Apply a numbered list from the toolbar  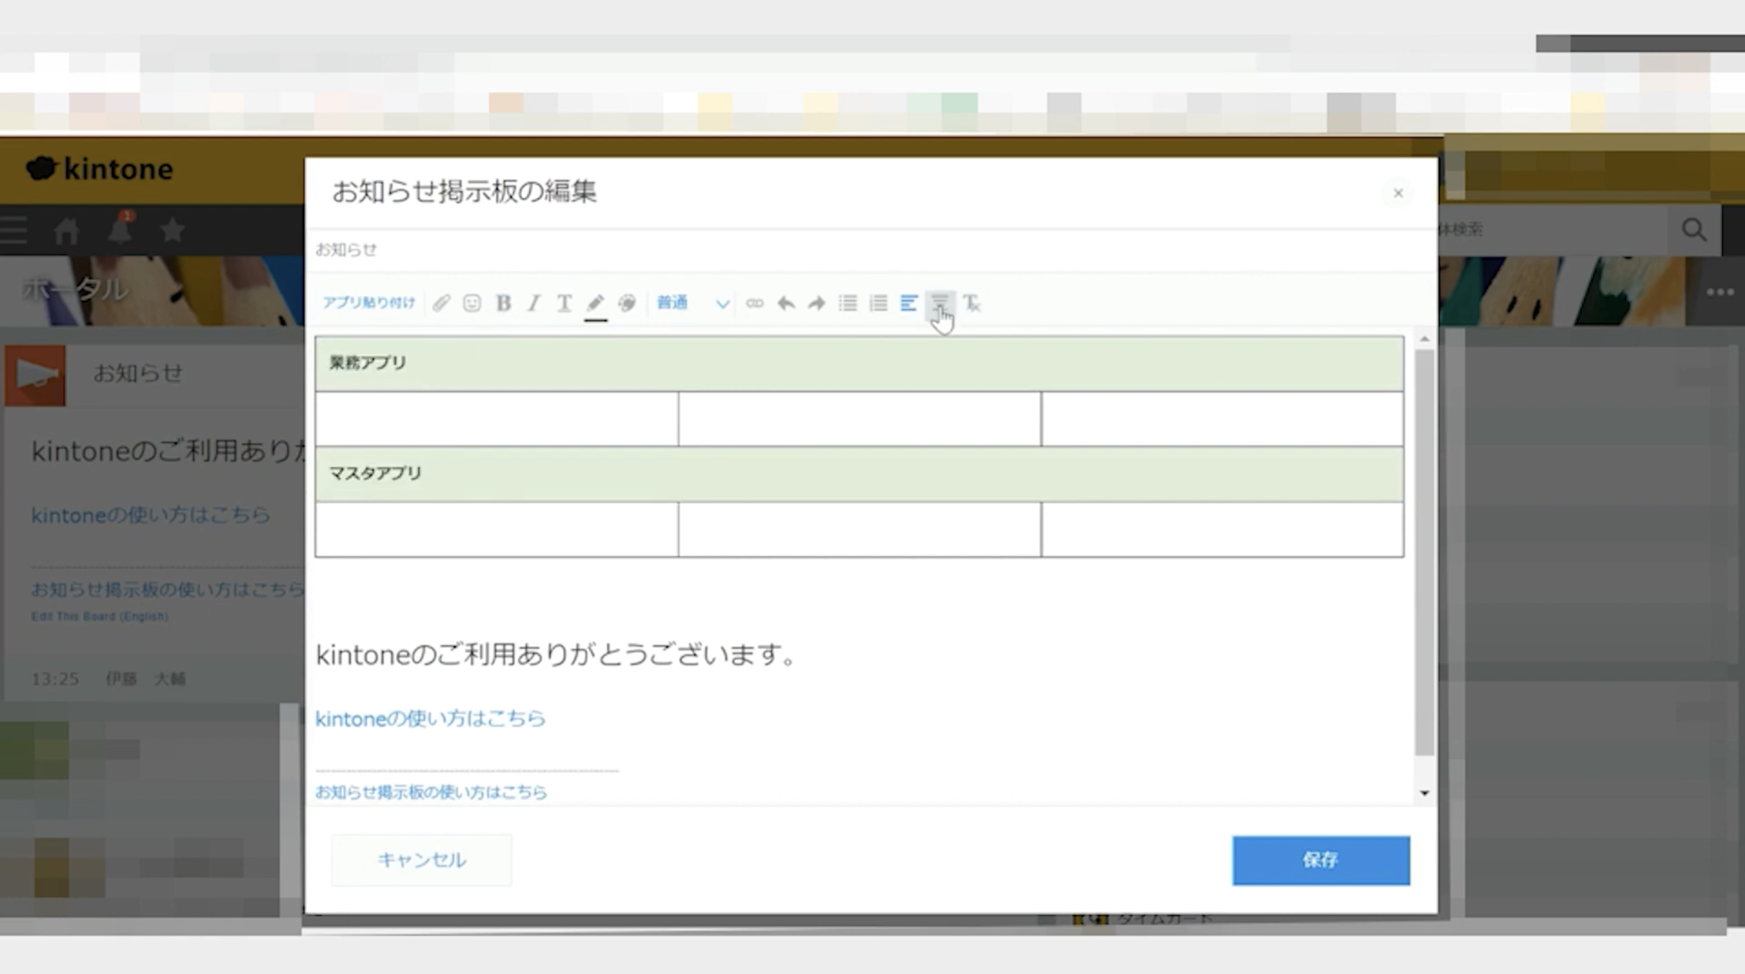(876, 303)
